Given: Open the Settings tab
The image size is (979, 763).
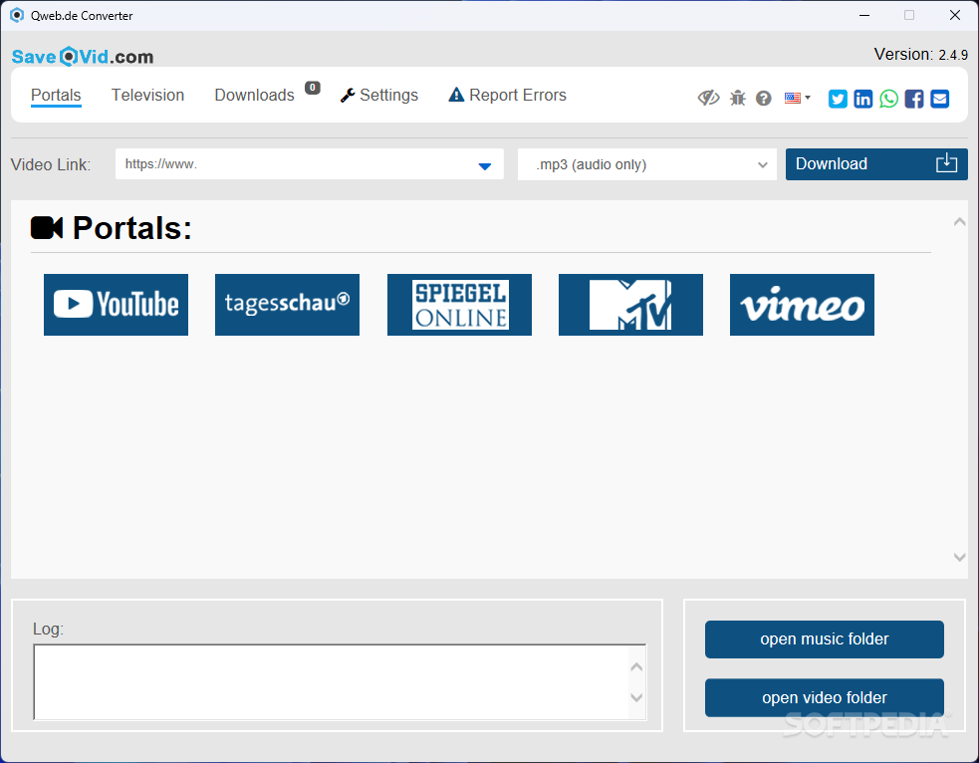Looking at the screenshot, I should tap(379, 95).
